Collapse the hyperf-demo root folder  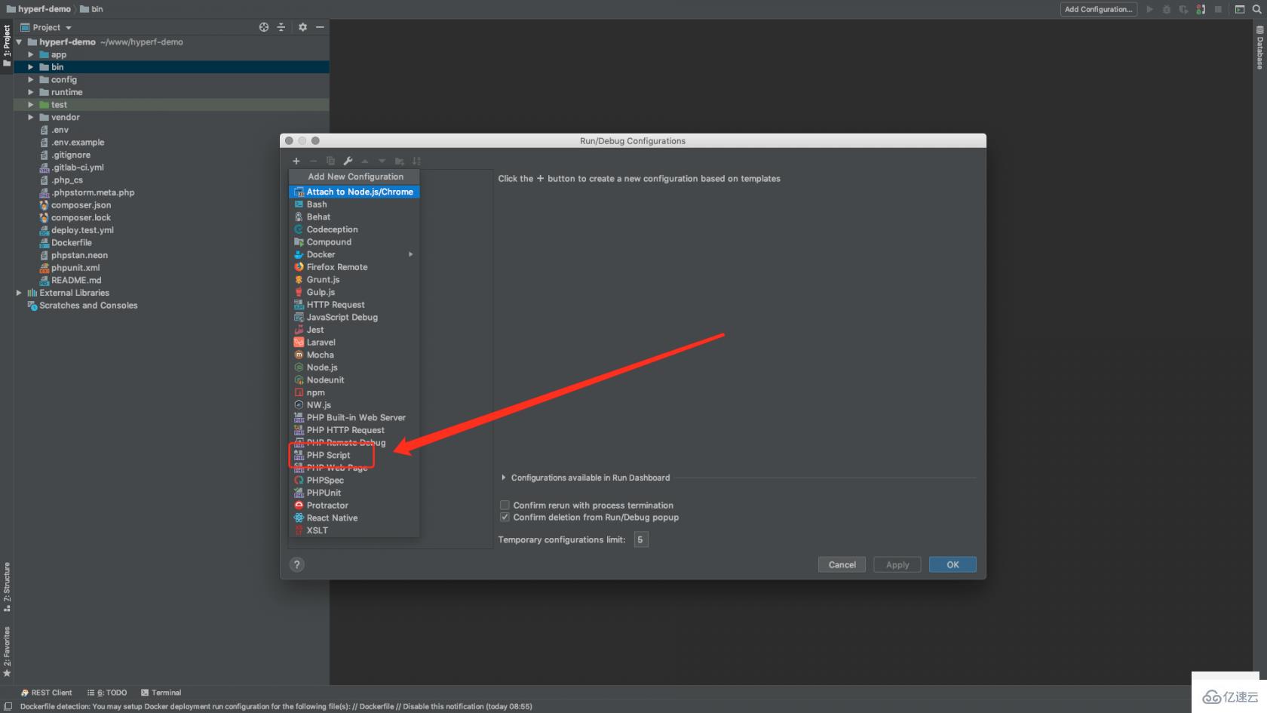(x=19, y=42)
